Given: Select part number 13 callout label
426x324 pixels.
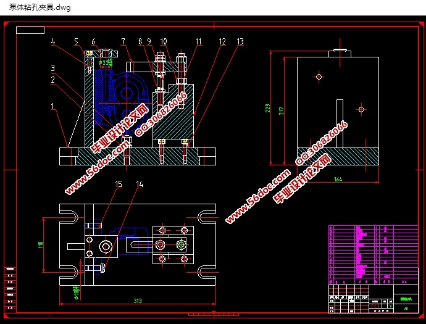Looking at the screenshot, I should [240, 42].
